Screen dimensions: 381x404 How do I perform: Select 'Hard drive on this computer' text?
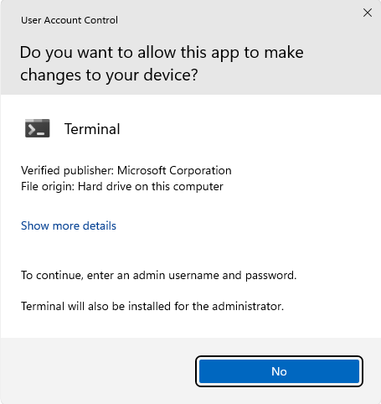pyautogui.click(x=151, y=187)
